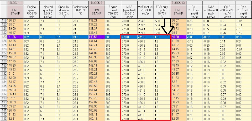Click the Injected quantity column header
The height and width of the screenshot is (121, 252).
(x=48, y=12)
